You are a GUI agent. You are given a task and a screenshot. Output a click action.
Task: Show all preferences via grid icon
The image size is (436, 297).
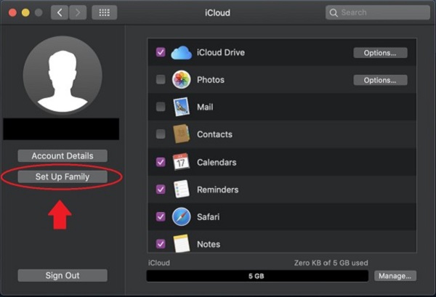click(105, 12)
